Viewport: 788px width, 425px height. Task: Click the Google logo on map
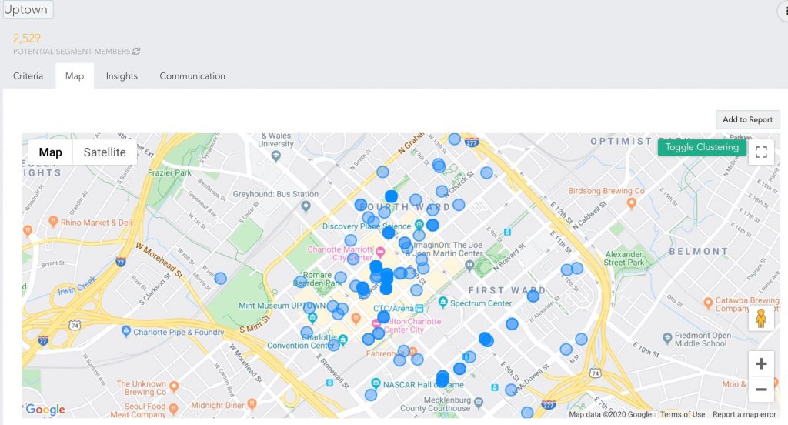pos(45,410)
